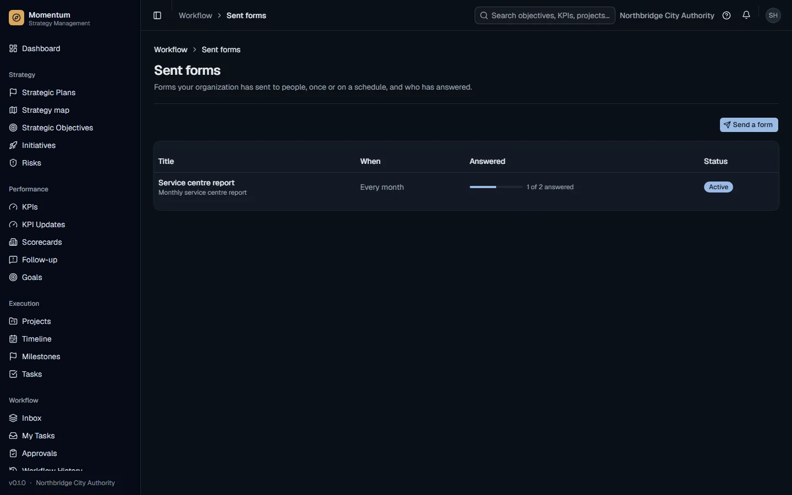Image resolution: width=792 pixels, height=495 pixels.
Task: Navigate to Strategic Objectives
Action: coord(70,128)
